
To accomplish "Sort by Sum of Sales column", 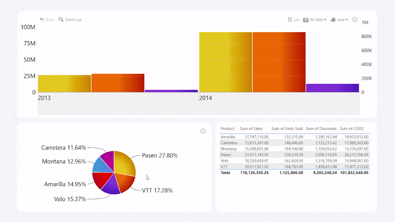I will click(x=253, y=129).
